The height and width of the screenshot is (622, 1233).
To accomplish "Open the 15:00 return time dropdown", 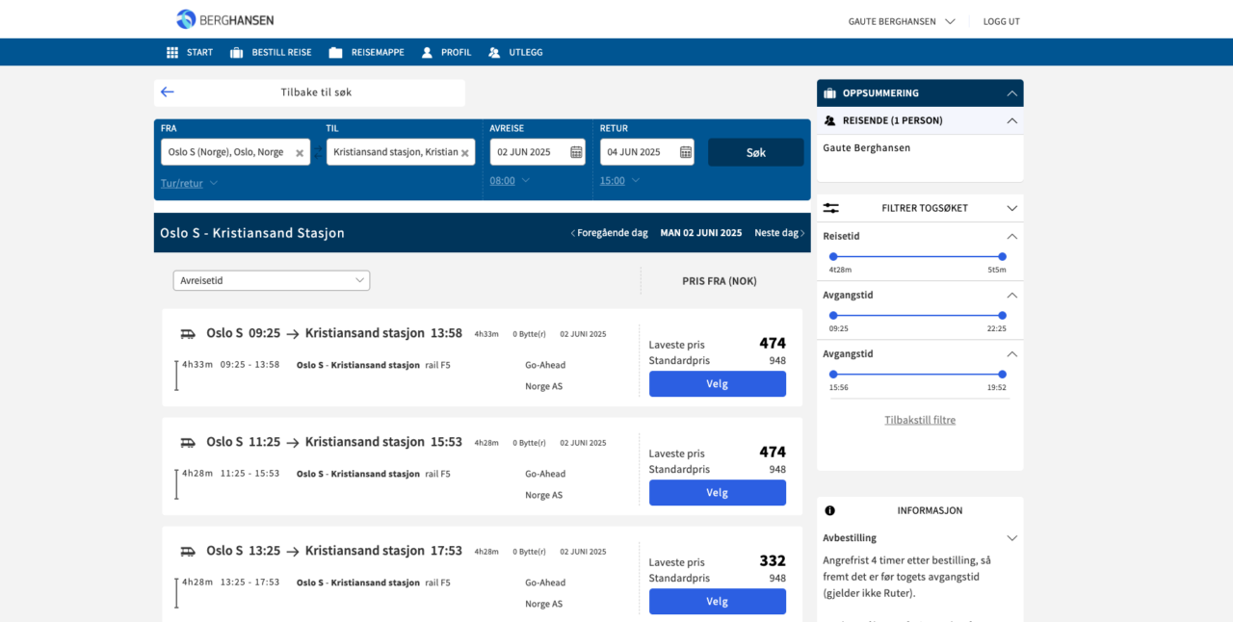I will point(619,180).
